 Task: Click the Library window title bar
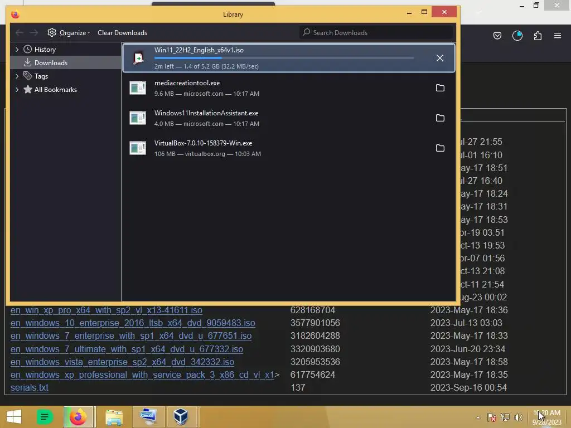[233, 14]
